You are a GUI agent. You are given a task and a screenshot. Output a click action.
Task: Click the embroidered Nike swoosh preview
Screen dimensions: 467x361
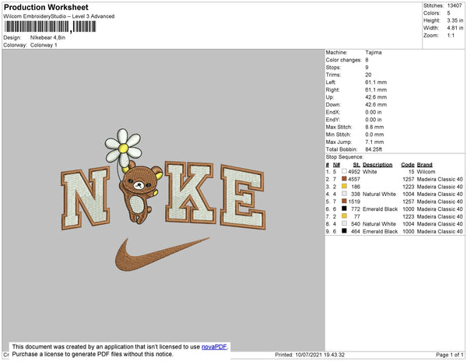pyautogui.click(x=163, y=254)
